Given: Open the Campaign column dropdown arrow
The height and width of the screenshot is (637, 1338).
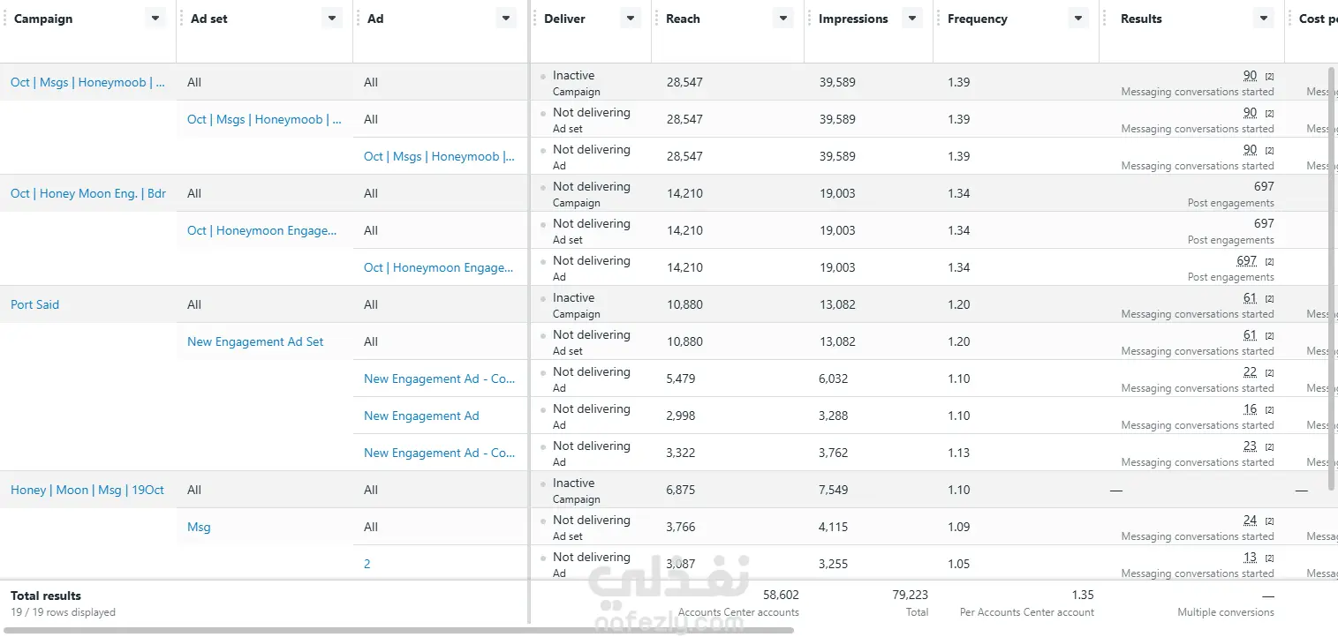Looking at the screenshot, I should pos(155,19).
